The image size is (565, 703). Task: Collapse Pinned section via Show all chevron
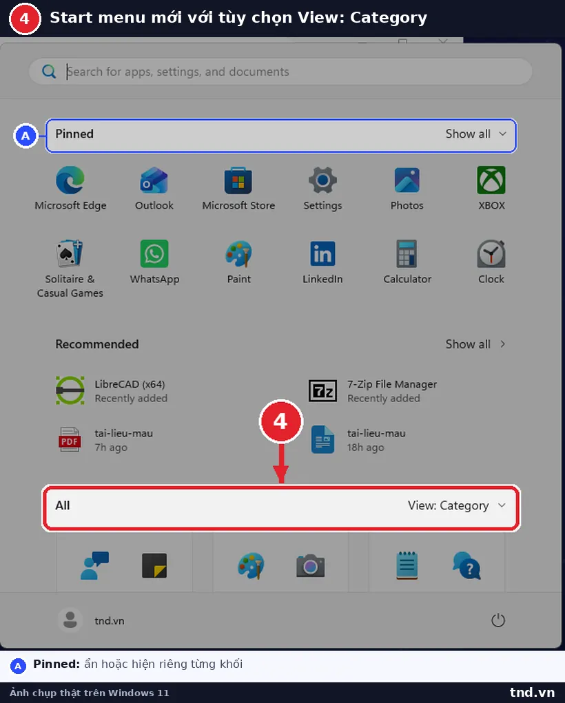click(502, 134)
